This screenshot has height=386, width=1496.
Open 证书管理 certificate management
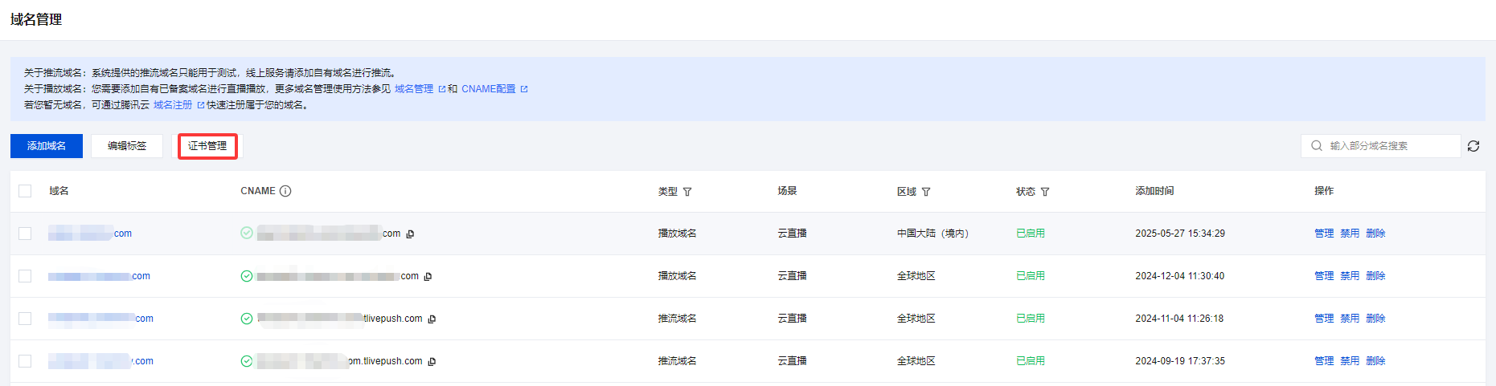[x=207, y=146]
